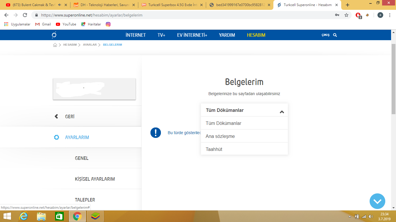Open Uygulamalar apps bookmark
Viewport: 396px width, 222px height.
point(17,24)
